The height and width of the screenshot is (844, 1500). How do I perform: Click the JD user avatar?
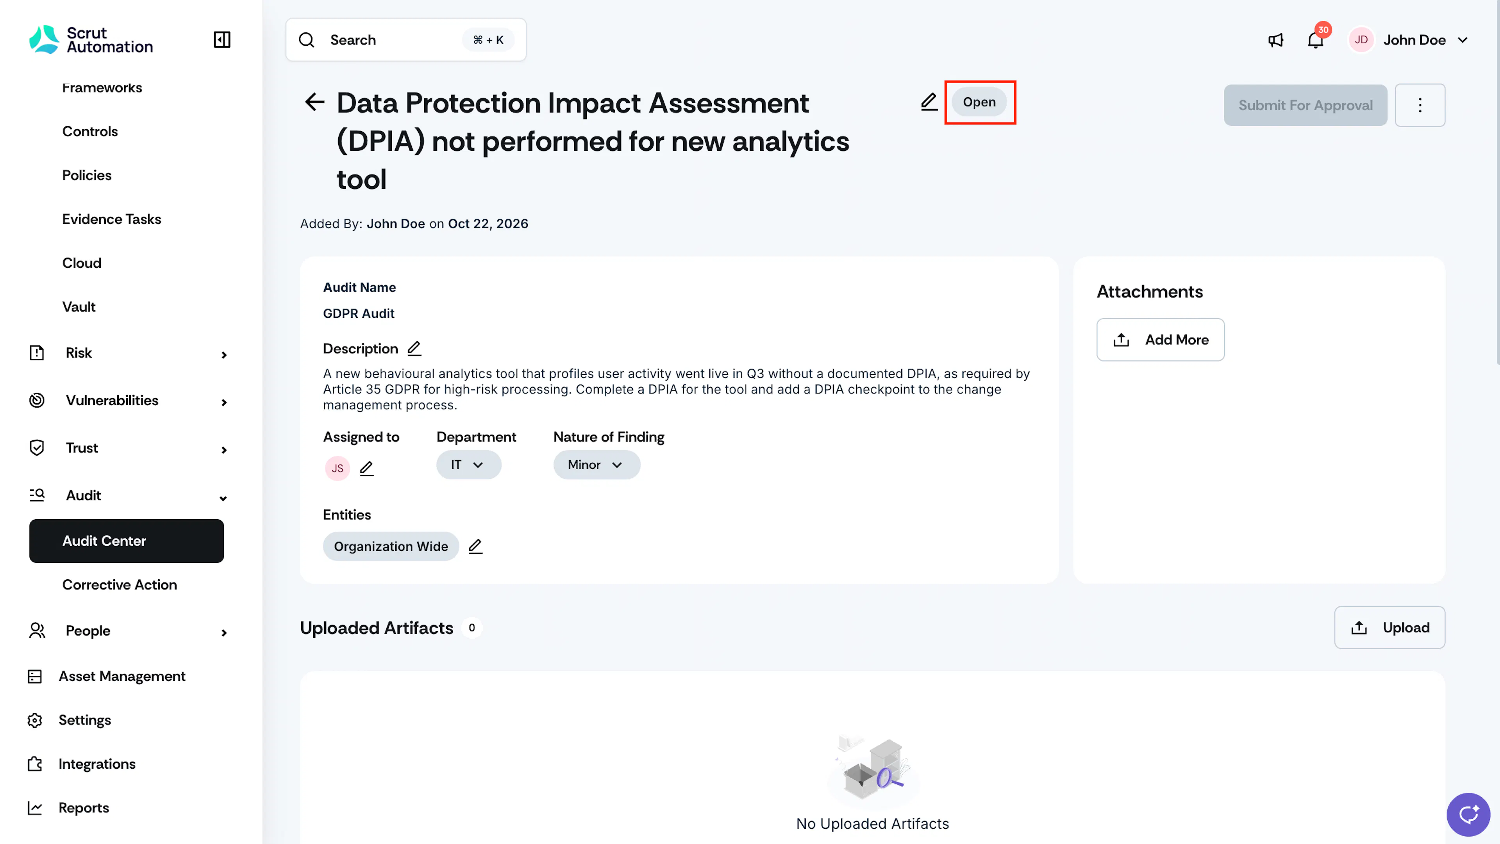[x=1361, y=39]
